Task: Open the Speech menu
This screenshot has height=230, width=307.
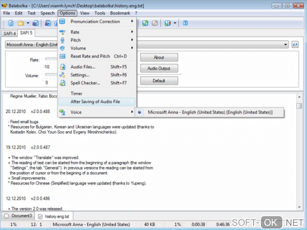Action: [47, 13]
